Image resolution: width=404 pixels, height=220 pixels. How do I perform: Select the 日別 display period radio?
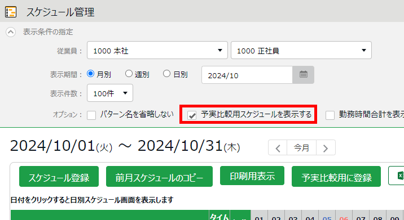tap(166, 74)
